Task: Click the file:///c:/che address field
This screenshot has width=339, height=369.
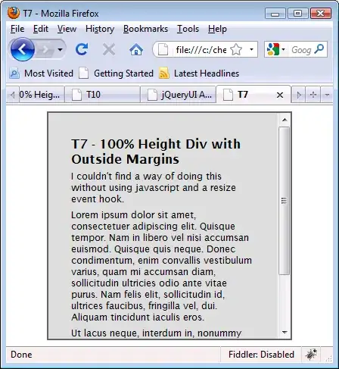Action: pos(201,50)
